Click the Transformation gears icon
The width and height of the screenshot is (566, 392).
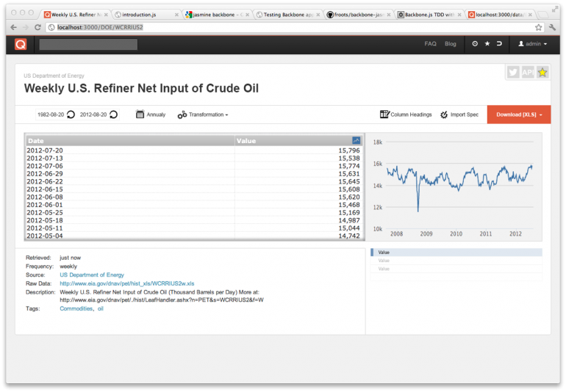[182, 115]
